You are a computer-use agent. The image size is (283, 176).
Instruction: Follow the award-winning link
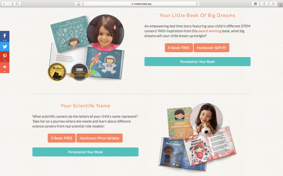(209, 31)
